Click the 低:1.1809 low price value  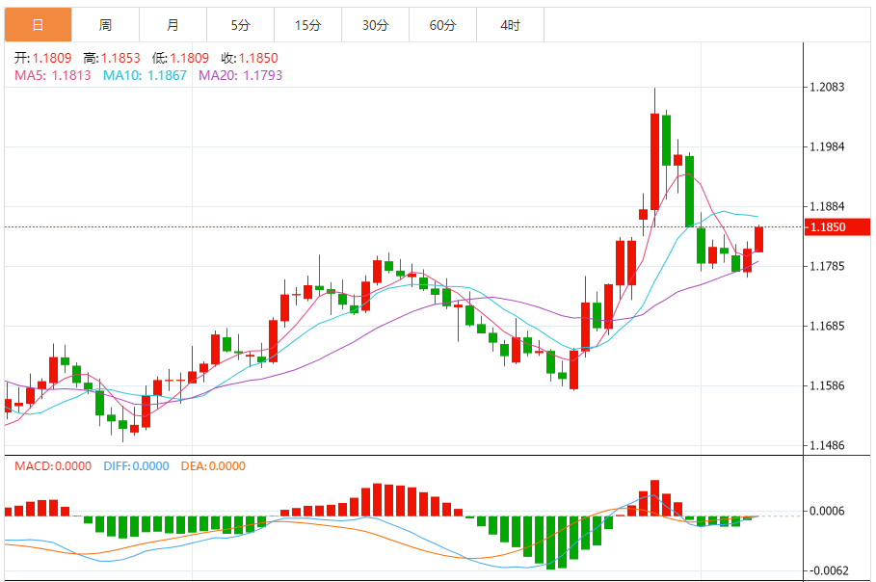(180, 58)
